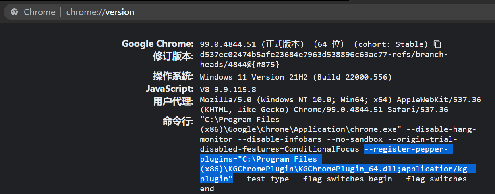Click the chrome://version URL in address bar

(100, 12)
